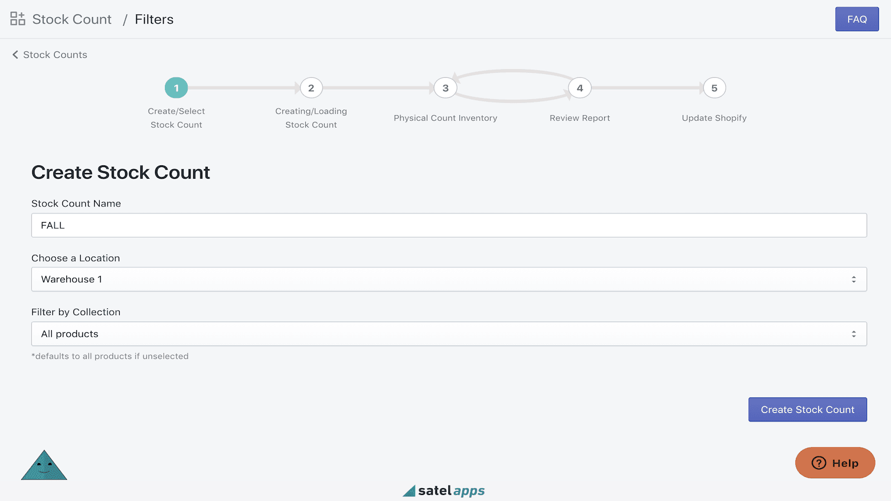Viewport: 891px width, 501px height.
Task: Click step 3 Physical Count Inventory circle
Action: (445, 87)
